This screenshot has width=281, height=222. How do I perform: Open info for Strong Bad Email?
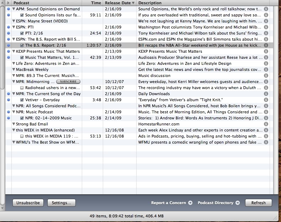click(x=266, y=124)
